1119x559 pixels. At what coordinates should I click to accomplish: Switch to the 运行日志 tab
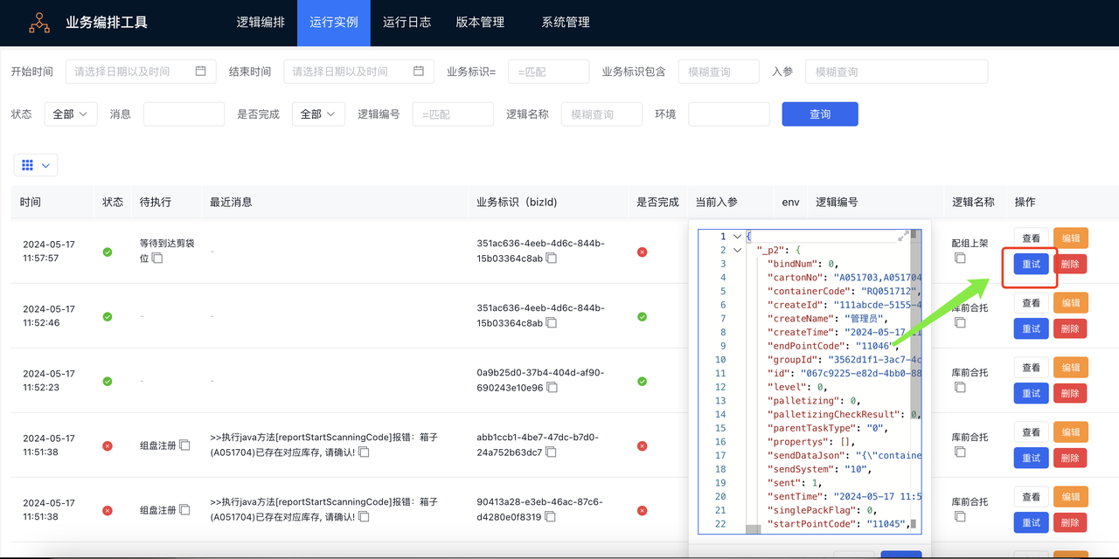click(x=407, y=23)
